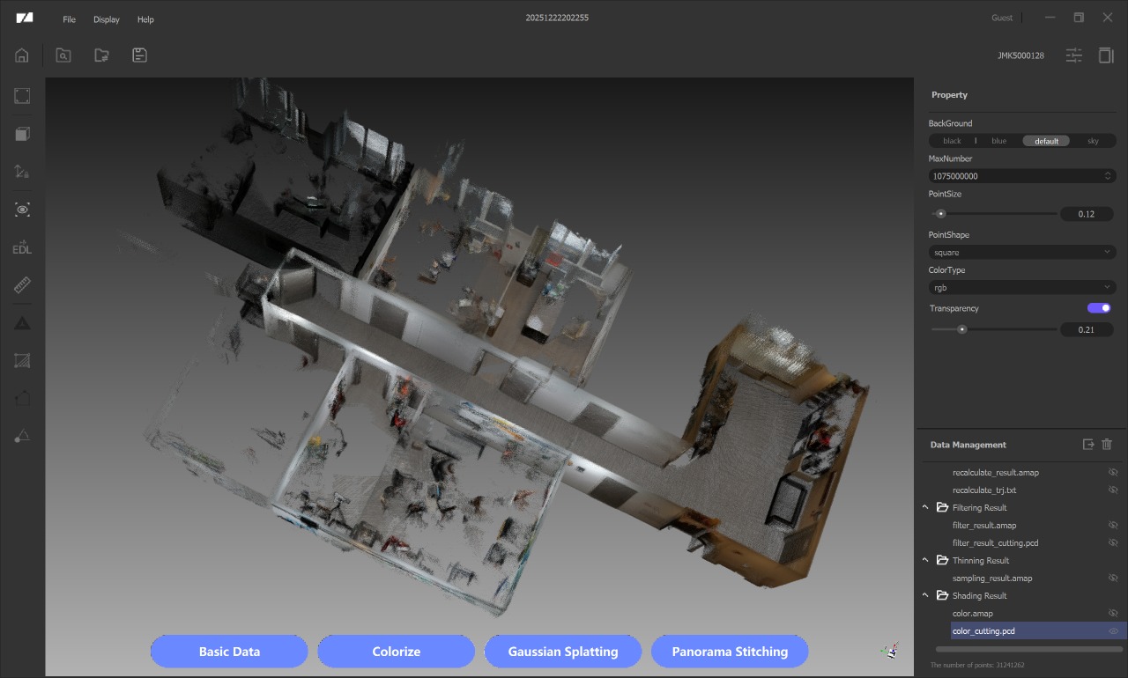Select the ruler measurement tool
This screenshot has width=1128, height=678.
[x=22, y=285]
